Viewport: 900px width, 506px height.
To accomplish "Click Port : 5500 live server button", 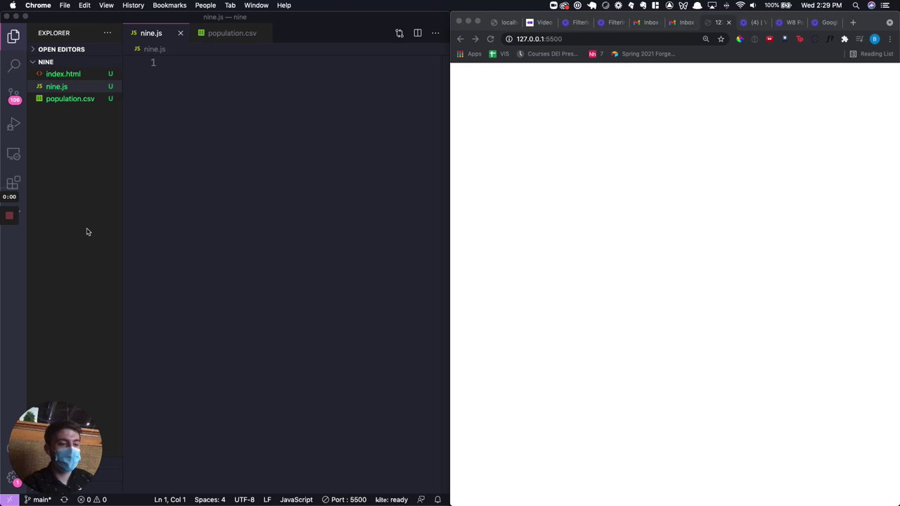I will pyautogui.click(x=345, y=500).
